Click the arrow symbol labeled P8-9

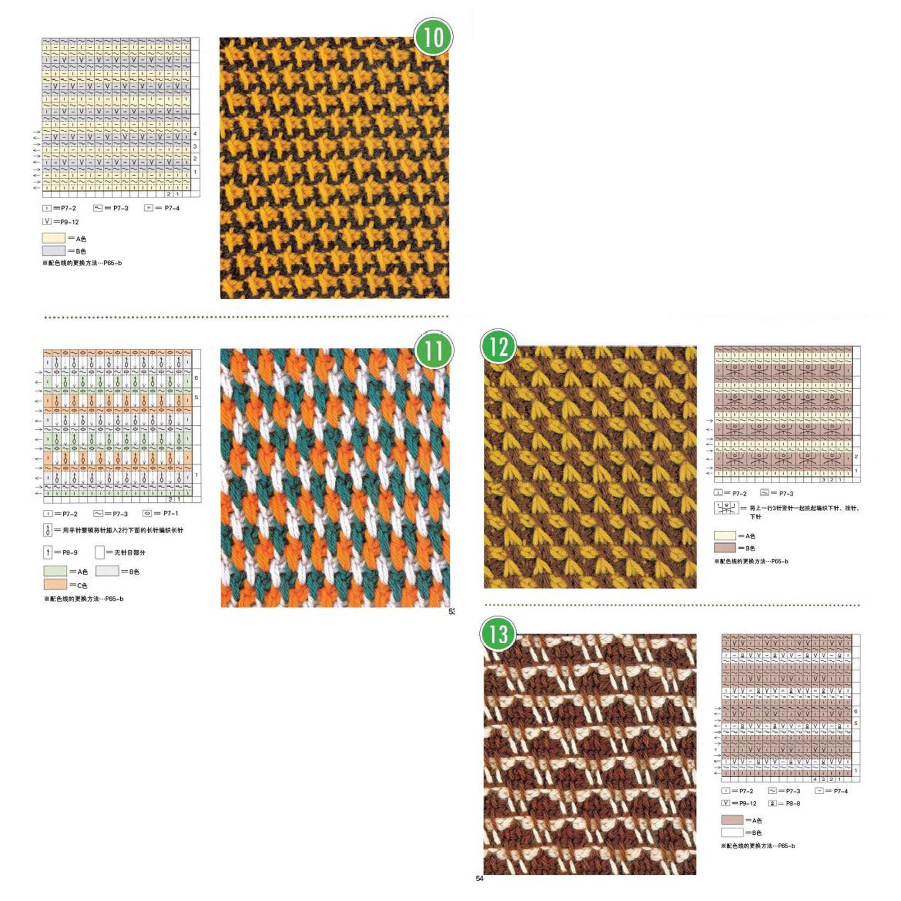[x=48, y=553]
